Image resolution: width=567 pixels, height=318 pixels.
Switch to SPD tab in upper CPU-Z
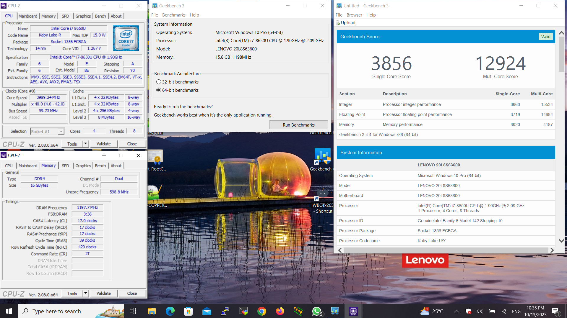[x=65, y=16]
